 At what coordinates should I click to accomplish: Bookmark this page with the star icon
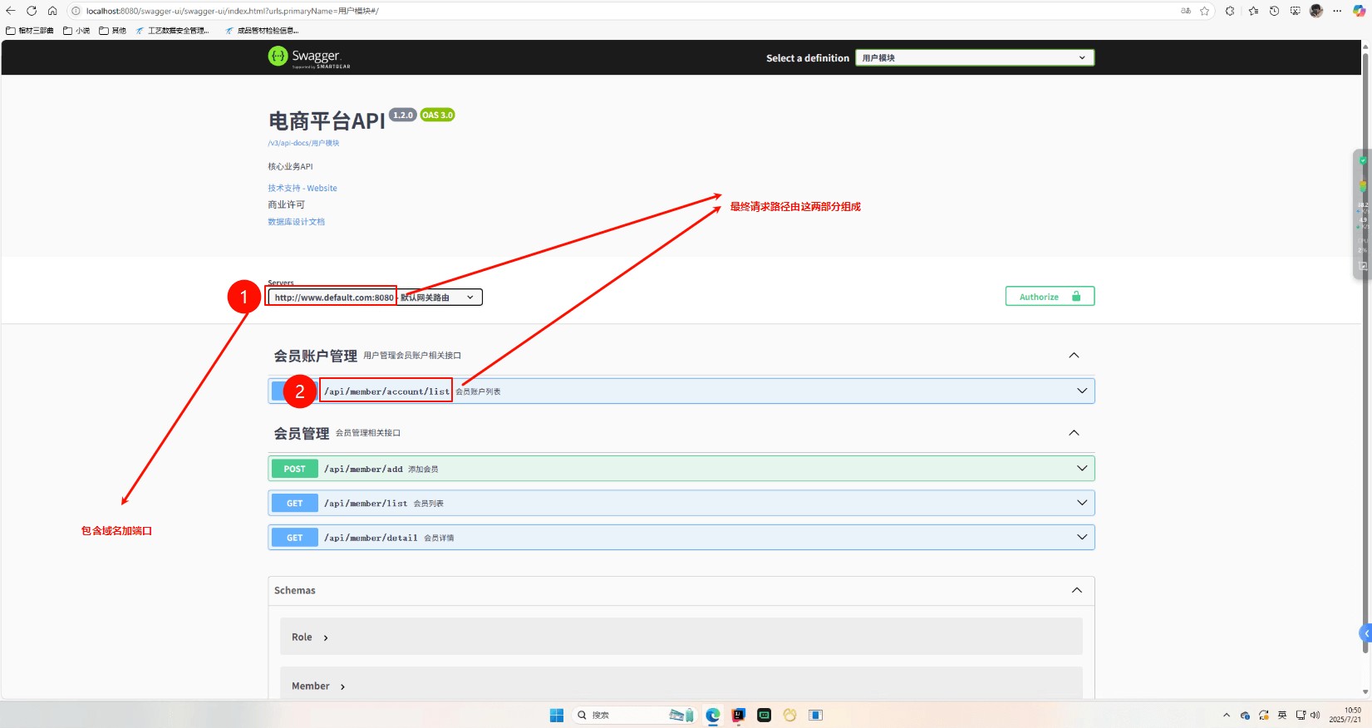coord(1204,11)
